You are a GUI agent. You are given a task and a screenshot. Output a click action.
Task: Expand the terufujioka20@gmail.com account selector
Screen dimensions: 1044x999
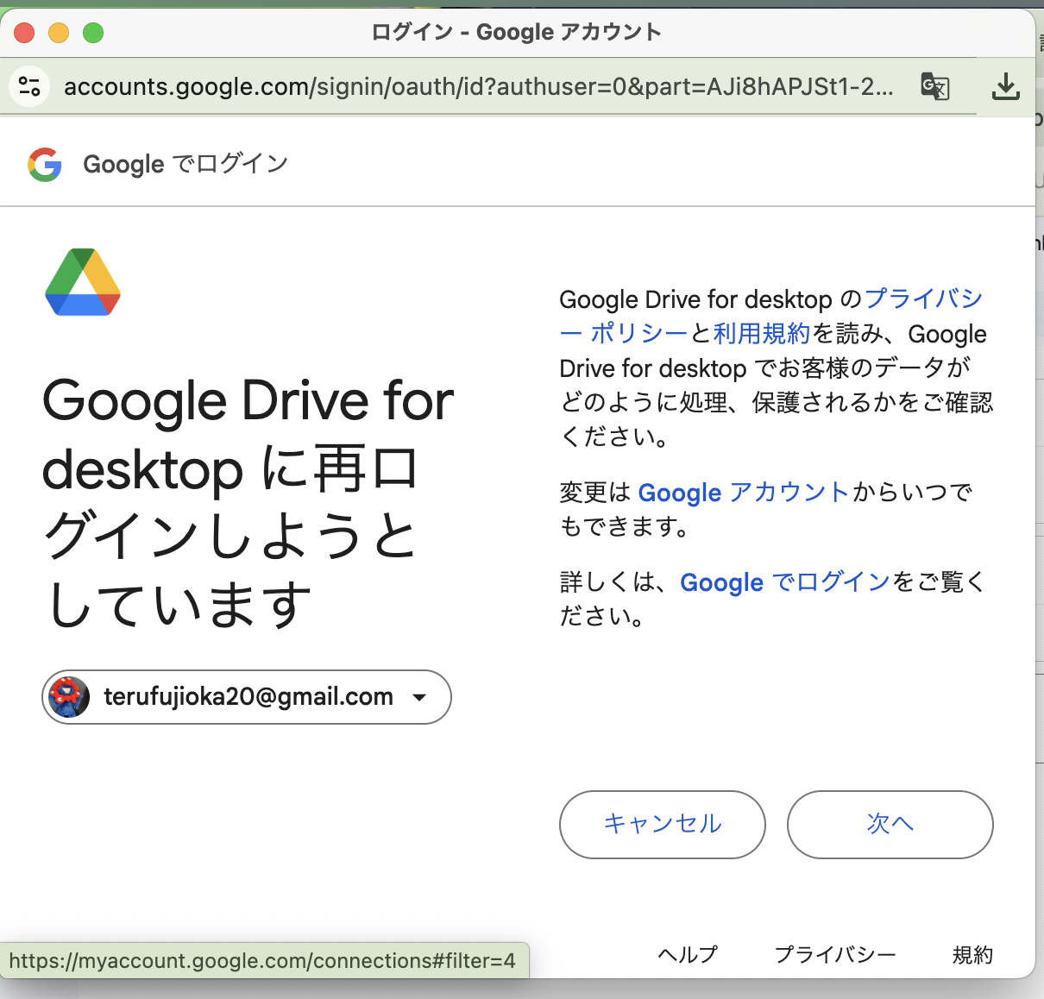[x=246, y=697]
